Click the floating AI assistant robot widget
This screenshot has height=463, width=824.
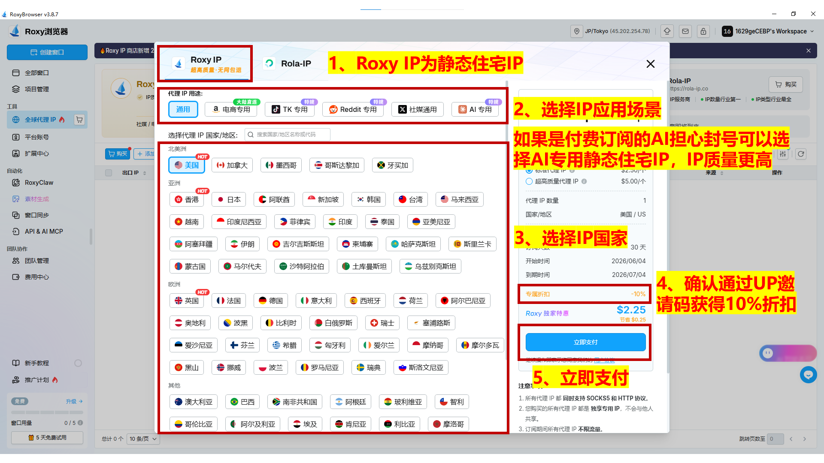[x=788, y=353]
